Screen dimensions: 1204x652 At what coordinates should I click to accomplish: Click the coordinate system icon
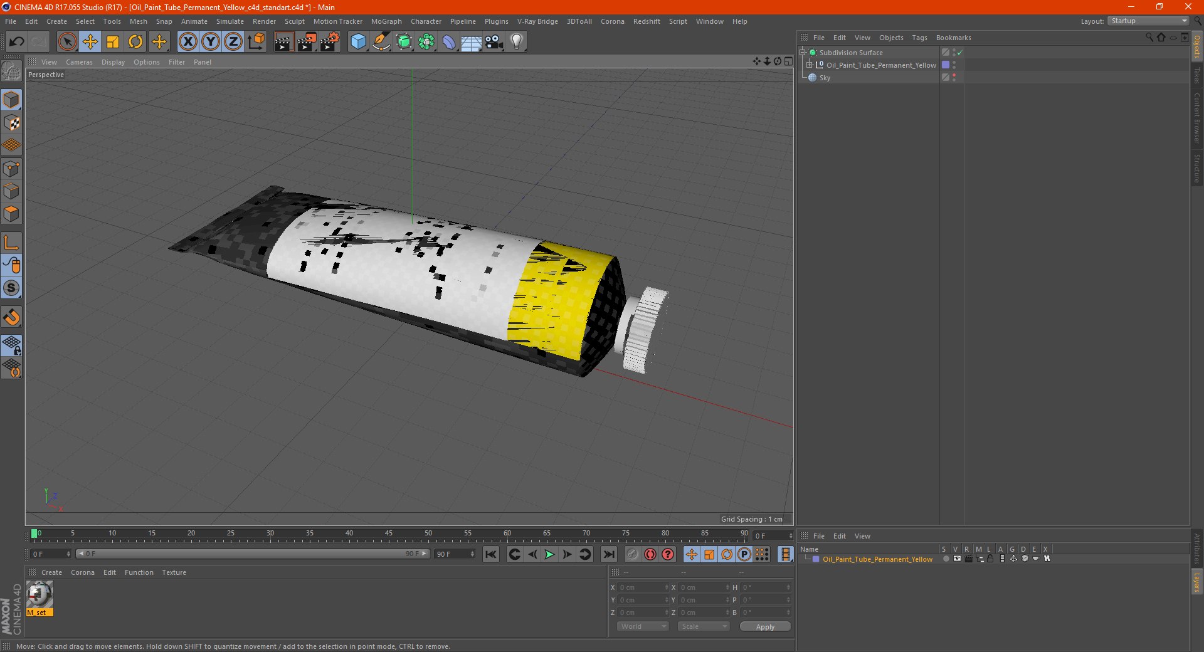[256, 42]
